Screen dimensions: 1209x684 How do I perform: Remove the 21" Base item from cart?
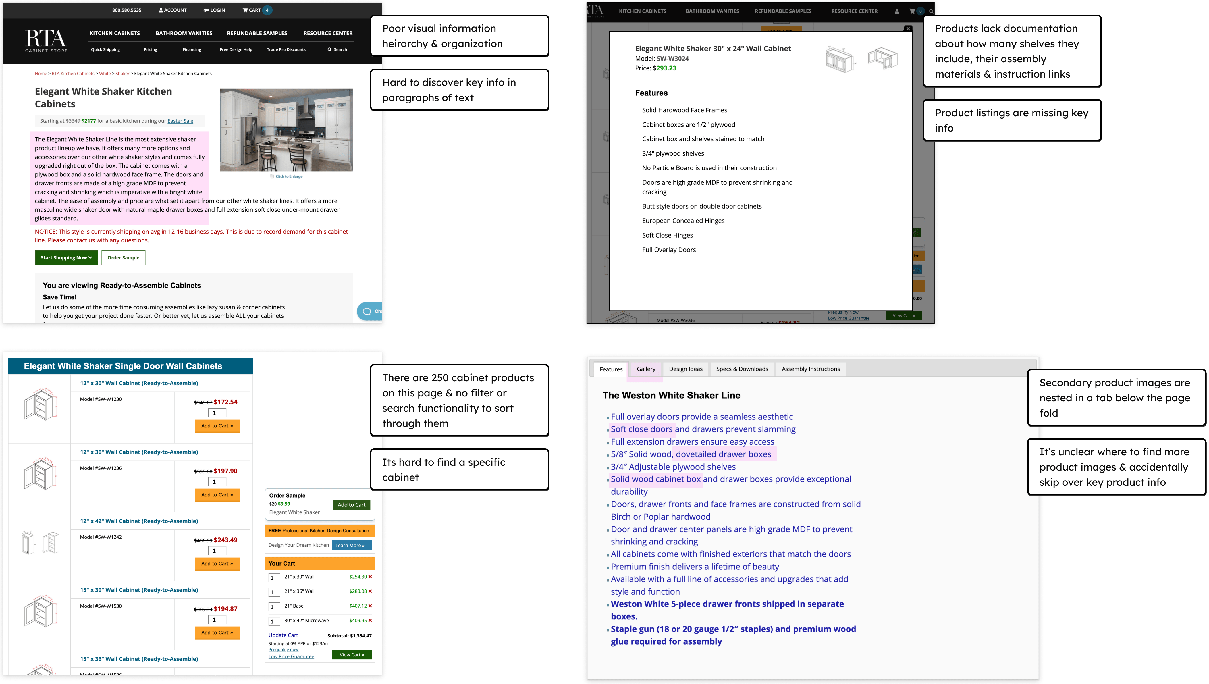click(370, 606)
